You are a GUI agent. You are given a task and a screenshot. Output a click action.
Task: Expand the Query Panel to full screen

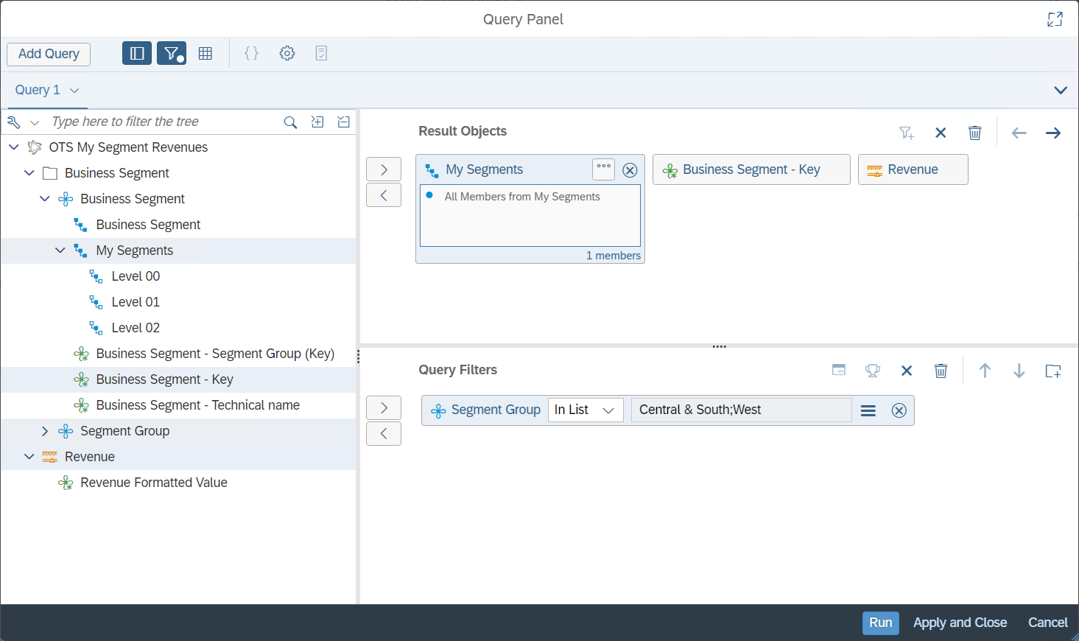[1055, 19]
